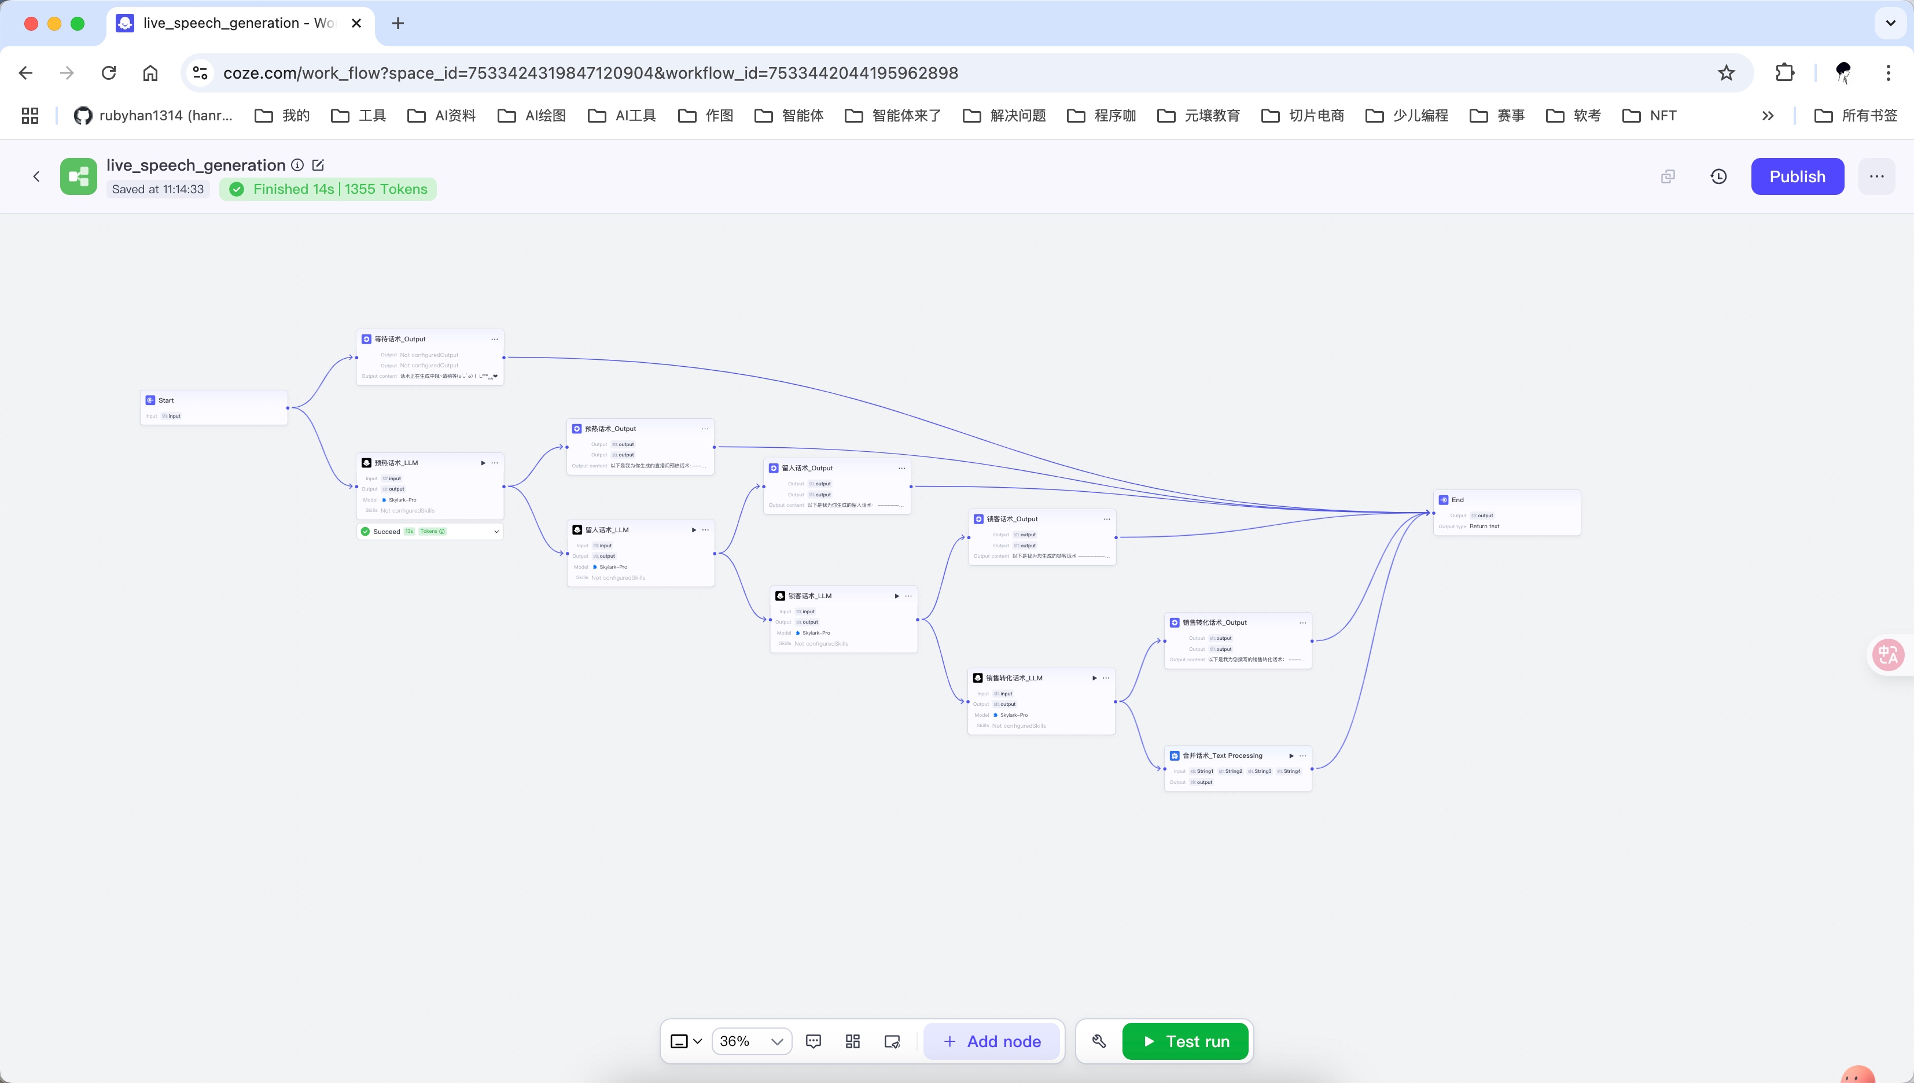This screenshot has width=1914, height=1083.
Task: Click the green Test run button
Action: (1187, 1041)
